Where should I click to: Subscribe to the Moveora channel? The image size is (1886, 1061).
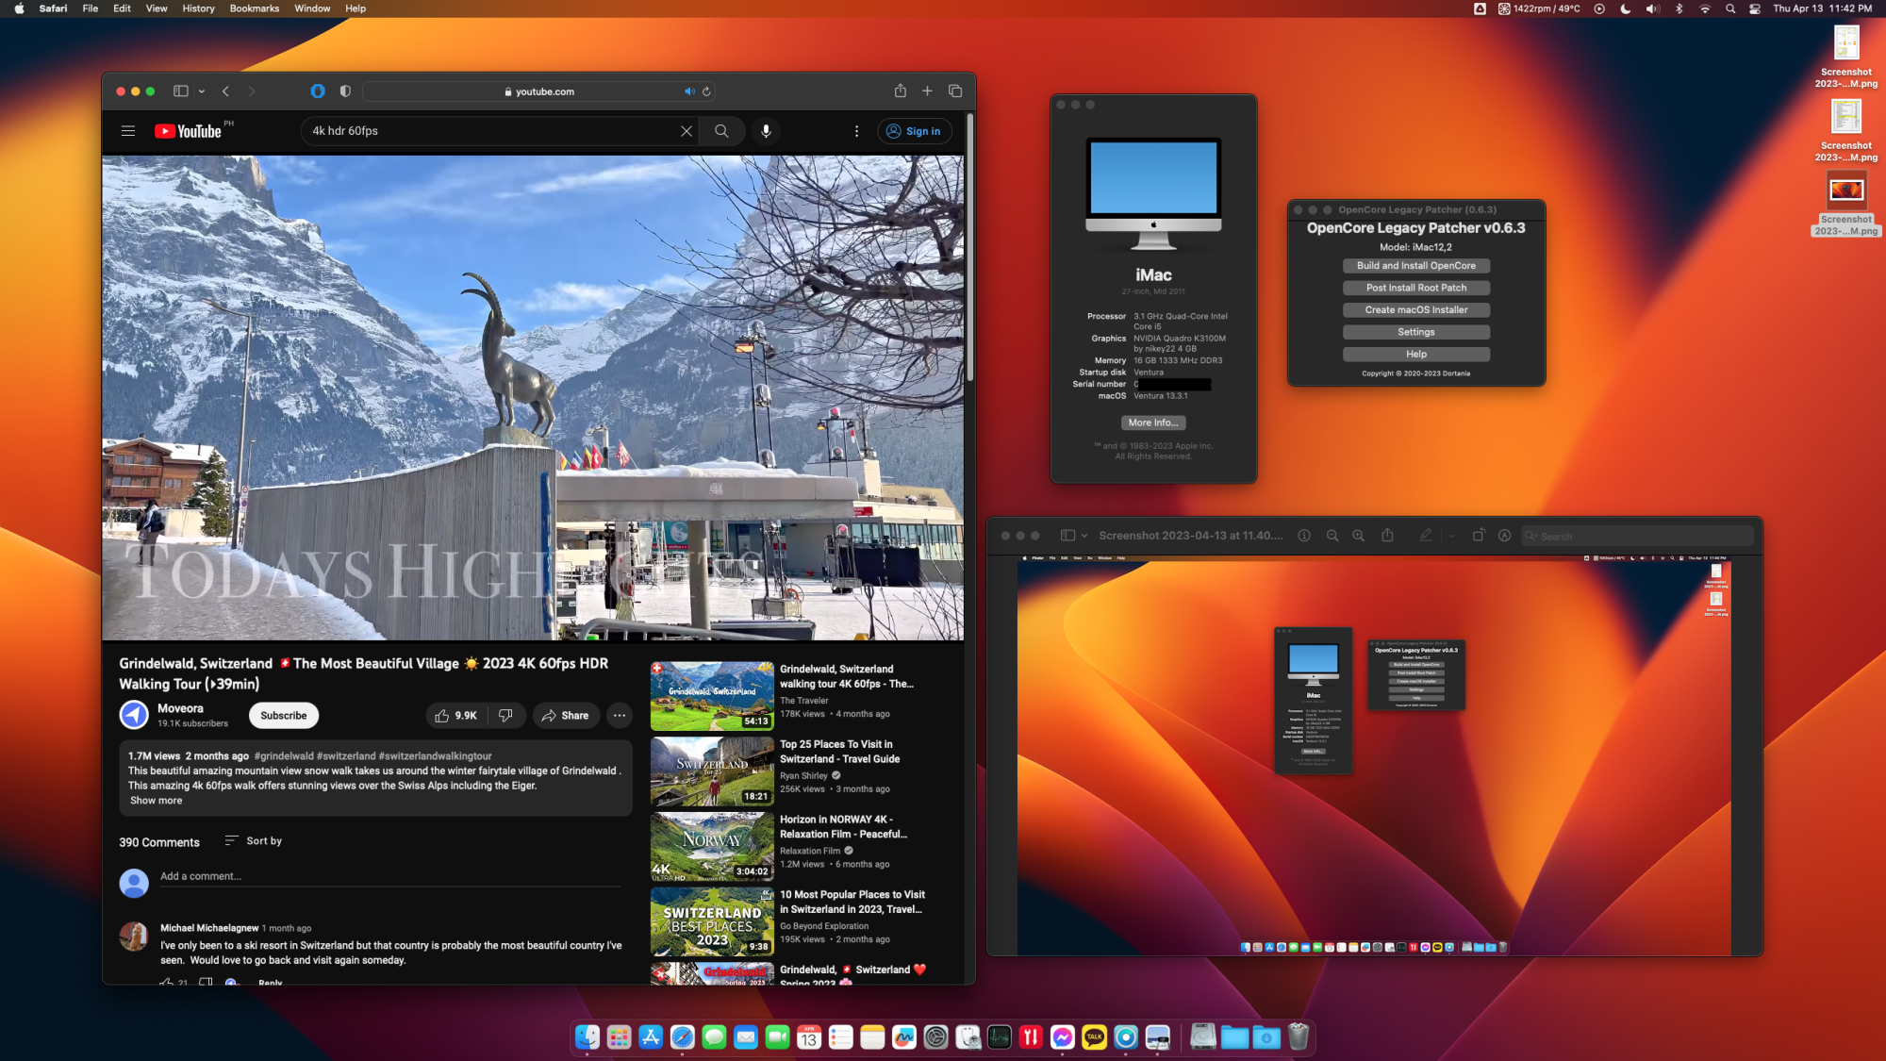(284, 716)
